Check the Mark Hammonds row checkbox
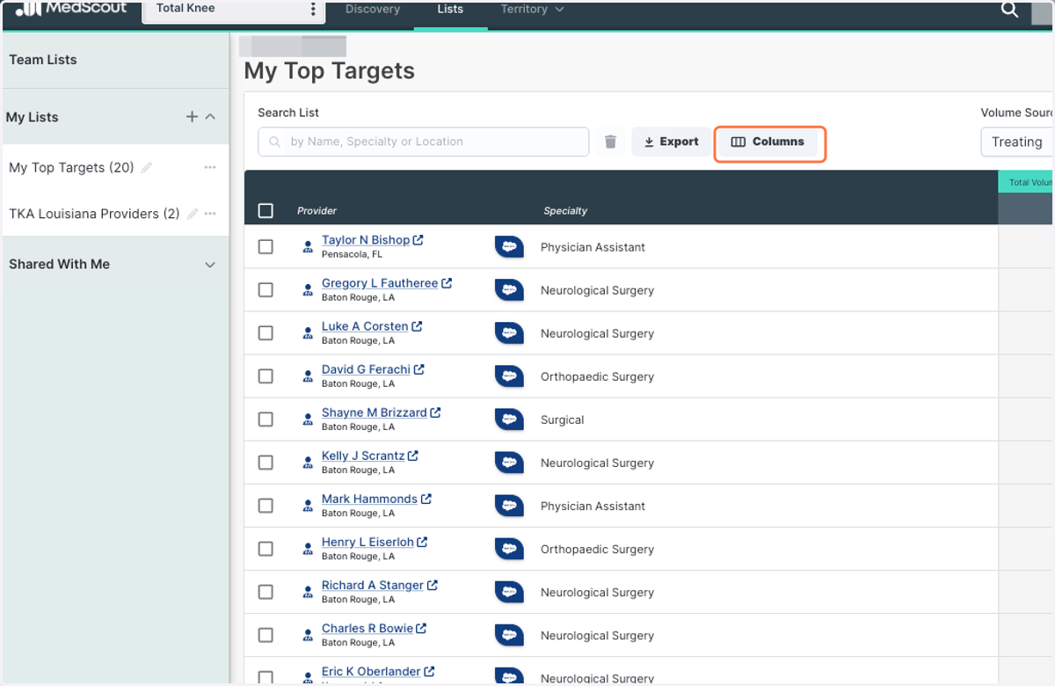The image size is (1055, 686). [x=266, y=506]
